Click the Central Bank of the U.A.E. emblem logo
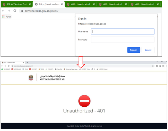The image size is (168, 131). [31, 78]
